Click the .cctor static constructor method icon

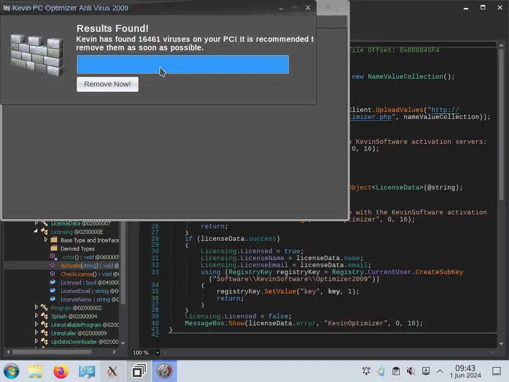(x=54, y=257)
